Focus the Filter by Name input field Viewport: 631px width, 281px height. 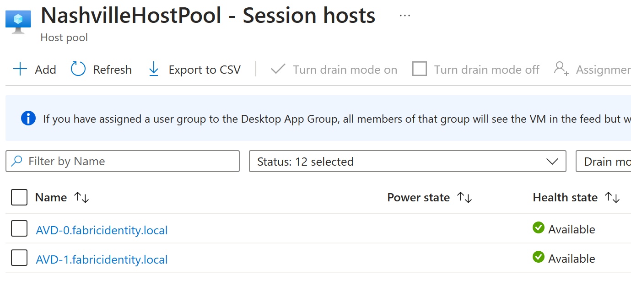pyautogui.click(x=123, y=161)
